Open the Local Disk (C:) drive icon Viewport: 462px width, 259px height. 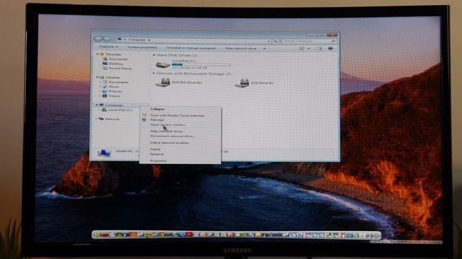coord(163,64)
